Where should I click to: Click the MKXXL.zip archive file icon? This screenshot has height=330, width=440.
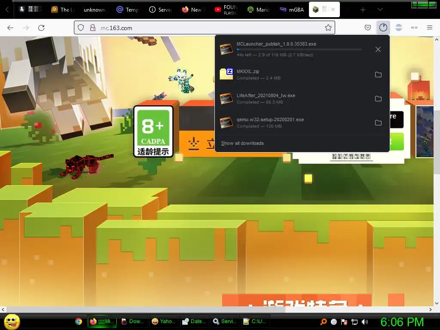tap(226, 74)
